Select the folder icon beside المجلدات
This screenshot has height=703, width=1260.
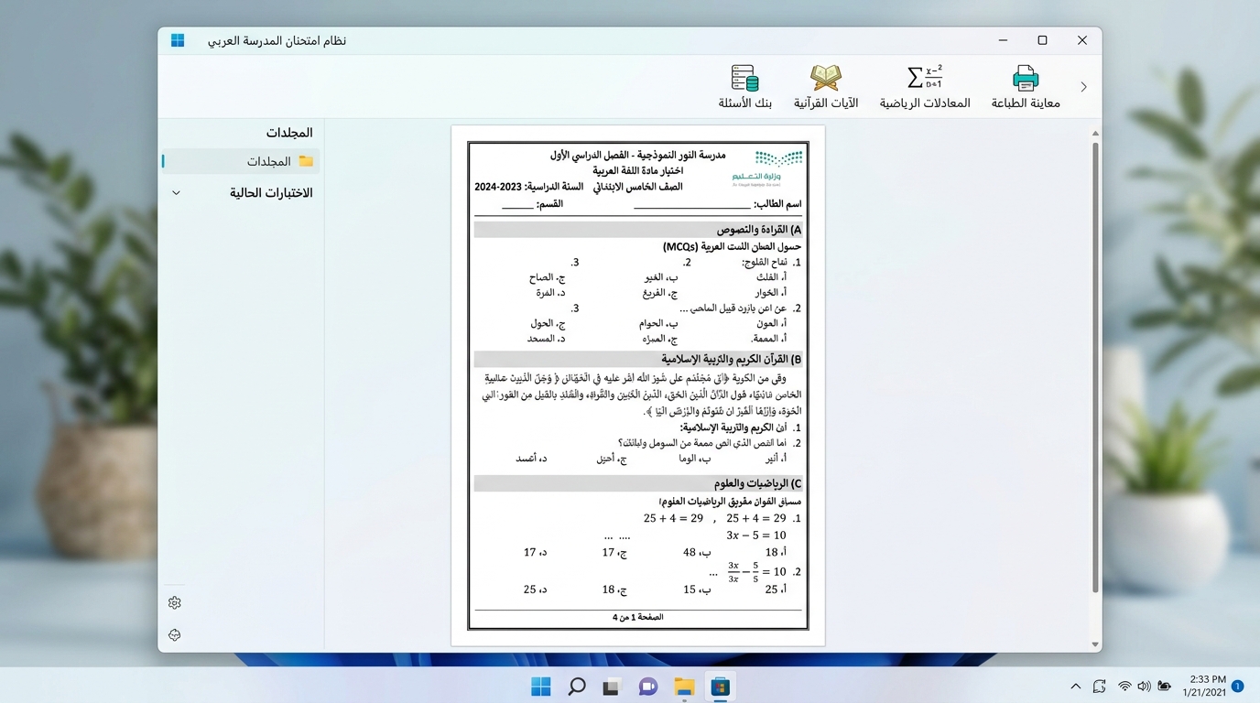pyautogui.click(x=306, y=161)
